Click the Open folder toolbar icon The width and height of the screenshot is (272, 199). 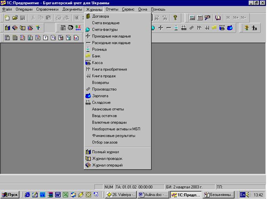15,18
